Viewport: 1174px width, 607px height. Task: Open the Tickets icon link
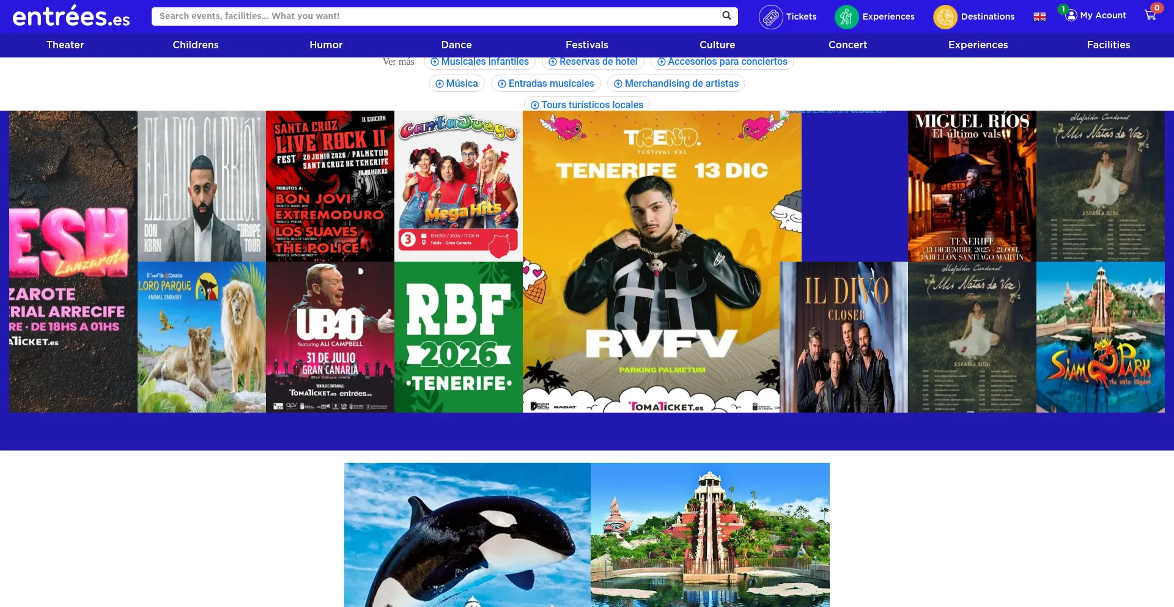(770, 17)
